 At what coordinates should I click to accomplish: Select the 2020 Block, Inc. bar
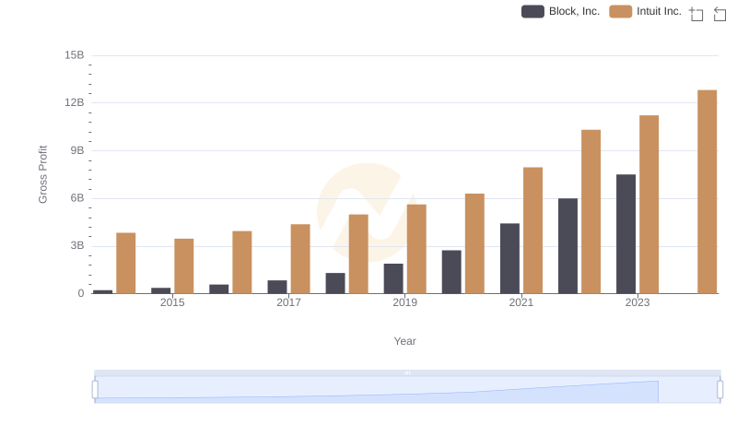pyautogui.click(x=451, y=272)
